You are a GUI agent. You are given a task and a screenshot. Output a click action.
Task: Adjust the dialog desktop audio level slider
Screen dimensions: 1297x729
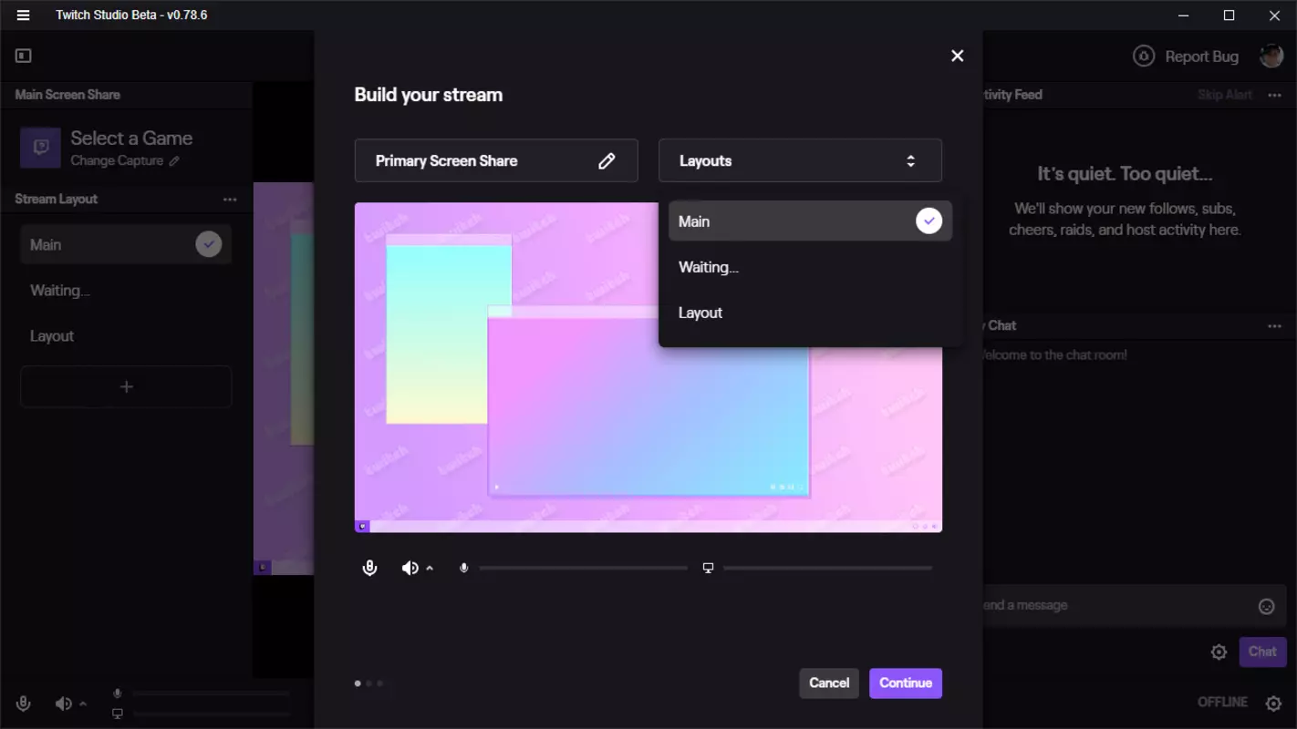click(827, 568)
